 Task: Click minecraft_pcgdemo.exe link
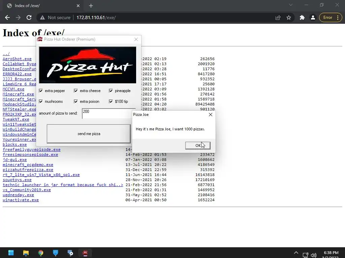[x=28, y=165]
